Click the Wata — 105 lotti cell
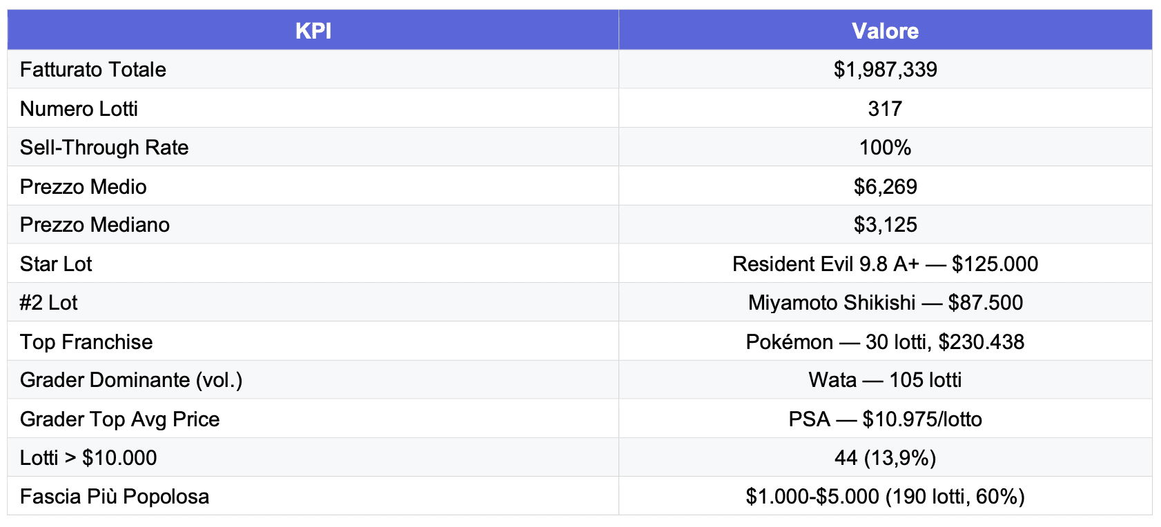Viewport: 1161px width, 527px height. 885,380
